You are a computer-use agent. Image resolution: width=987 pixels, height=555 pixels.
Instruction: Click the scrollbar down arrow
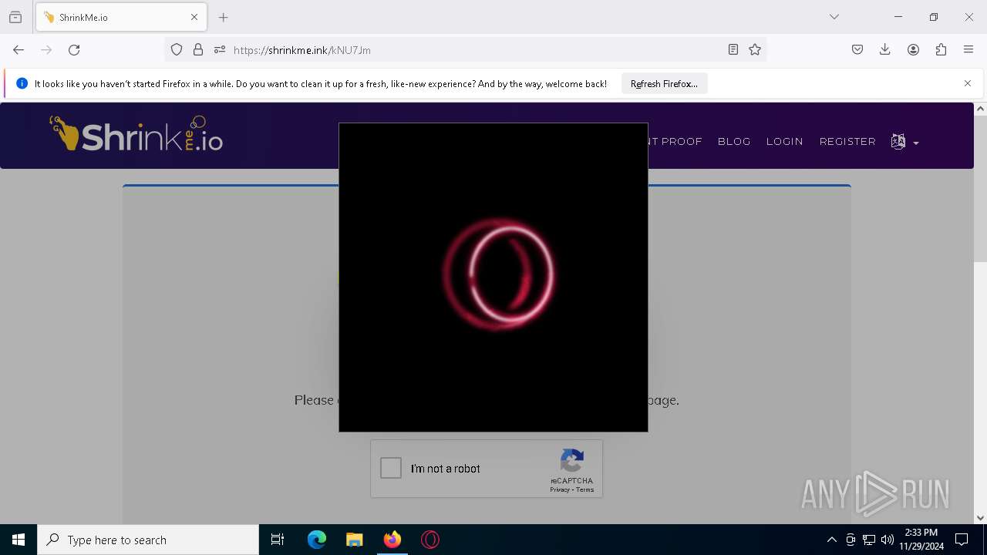[981, 517]
